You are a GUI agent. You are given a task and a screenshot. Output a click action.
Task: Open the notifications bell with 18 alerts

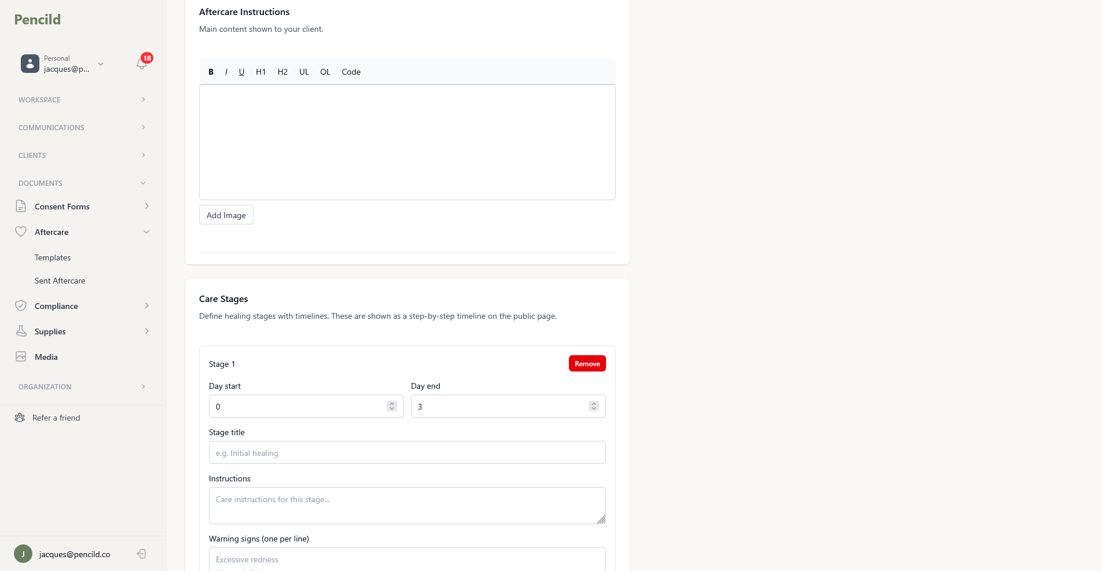click(141, 64)
